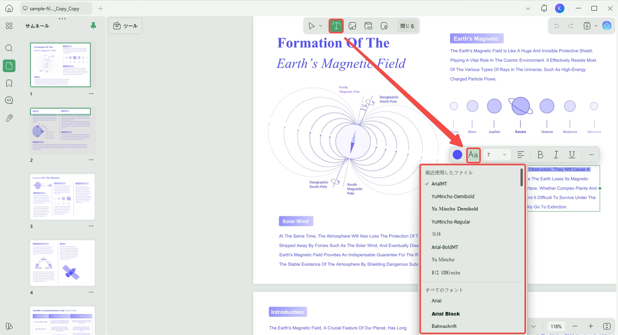This screenshot has width=618, height=335.
Task: Expand the pointer tool dropdown arrow
Action: click(x=321, y=26)
